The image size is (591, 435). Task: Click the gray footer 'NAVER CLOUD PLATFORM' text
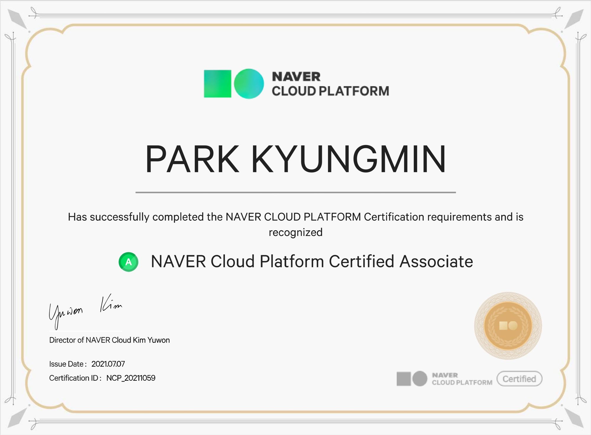[462, 379]
